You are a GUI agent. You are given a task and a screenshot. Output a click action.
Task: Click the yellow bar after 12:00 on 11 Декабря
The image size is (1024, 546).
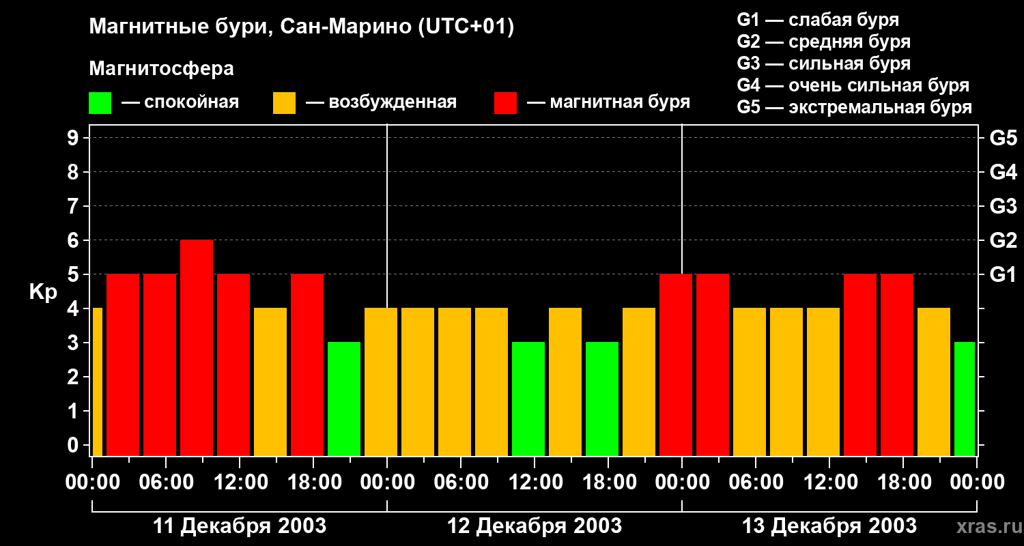pyautogui.click(x=270, y=382)
